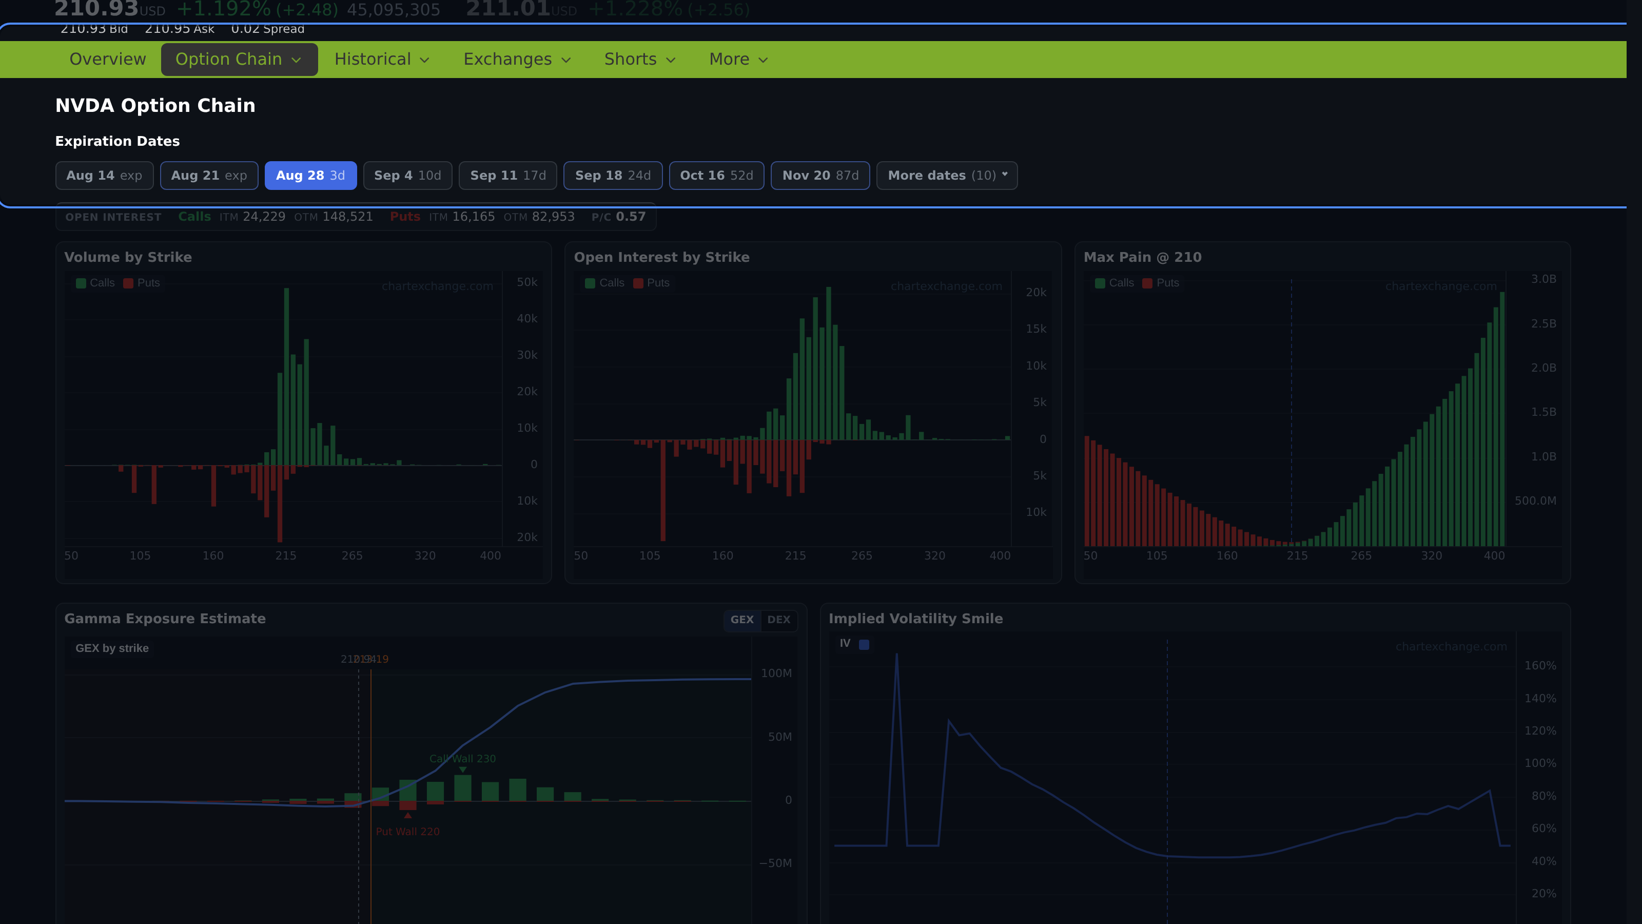This screenshot has height=924, width=1642.
Task: Toggle Calls legend in Max Pain chart
Action: [1115, 283]
